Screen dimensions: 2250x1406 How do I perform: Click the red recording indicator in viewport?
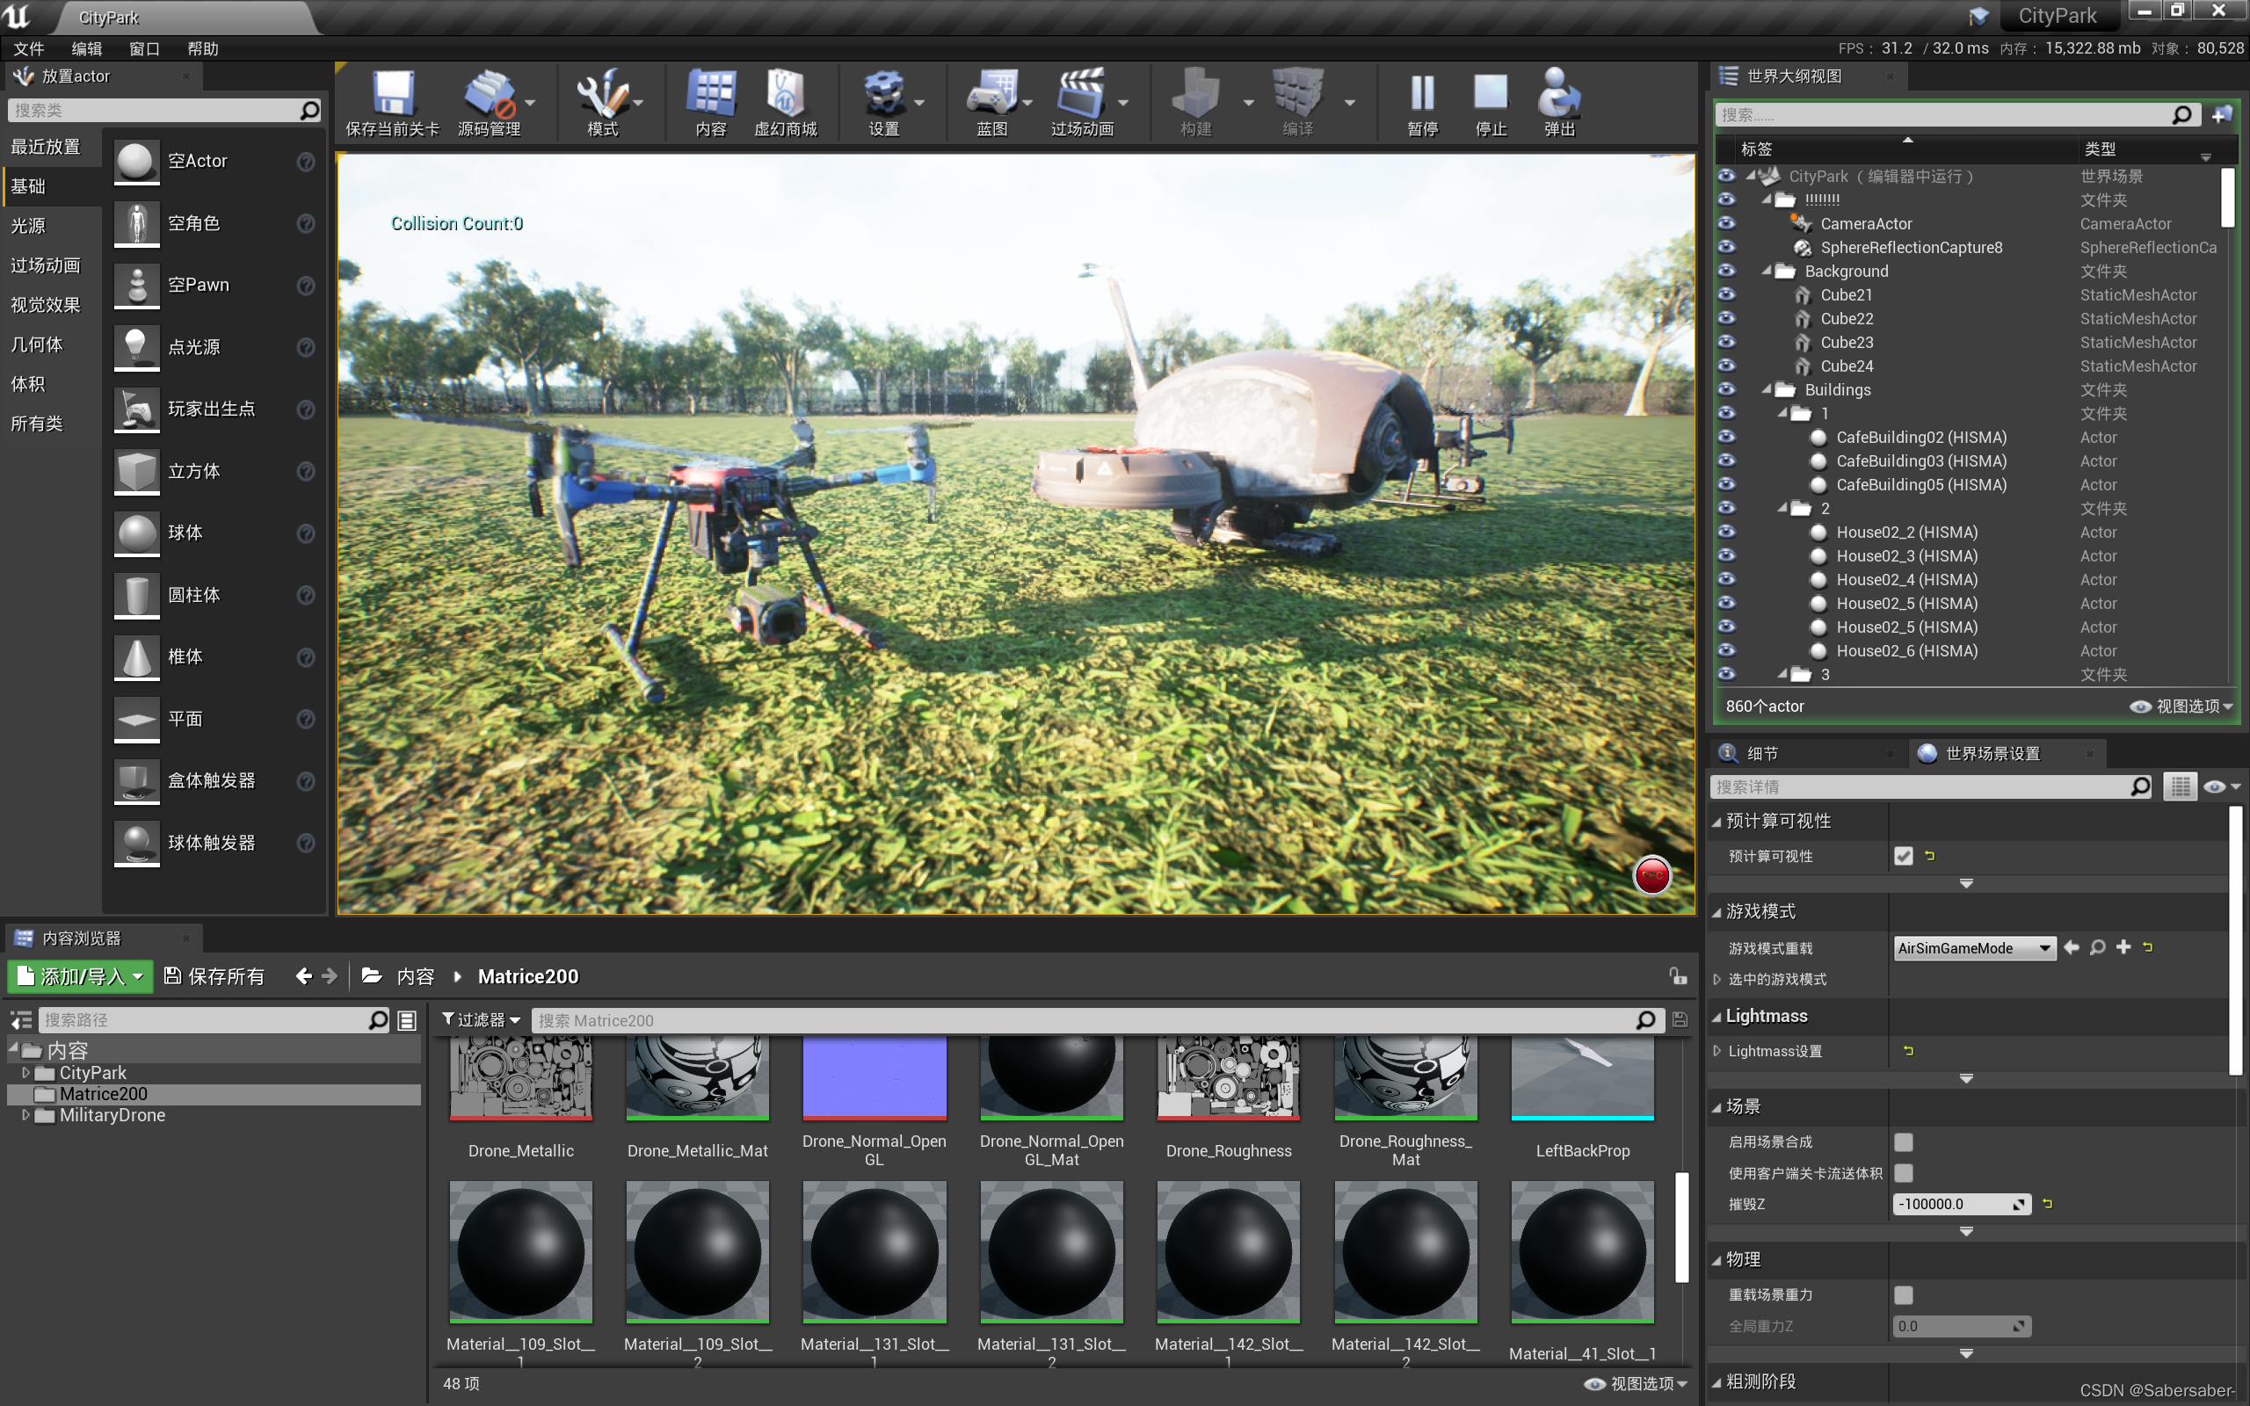pos(1652,875)
